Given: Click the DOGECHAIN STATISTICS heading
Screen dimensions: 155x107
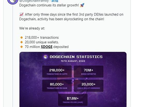Looking at the screenshot, I should pyautogui.click(x=76, y=57).
